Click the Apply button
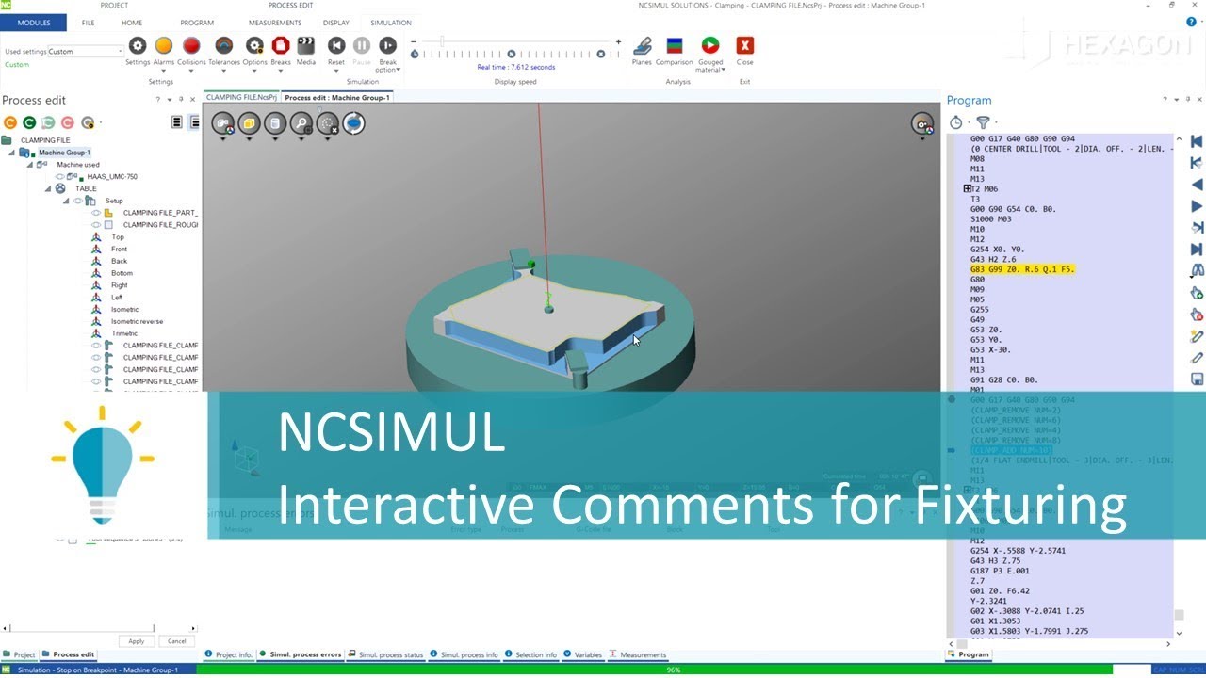The height and width of the screenshot is (678, 1206). pos(137,640)
